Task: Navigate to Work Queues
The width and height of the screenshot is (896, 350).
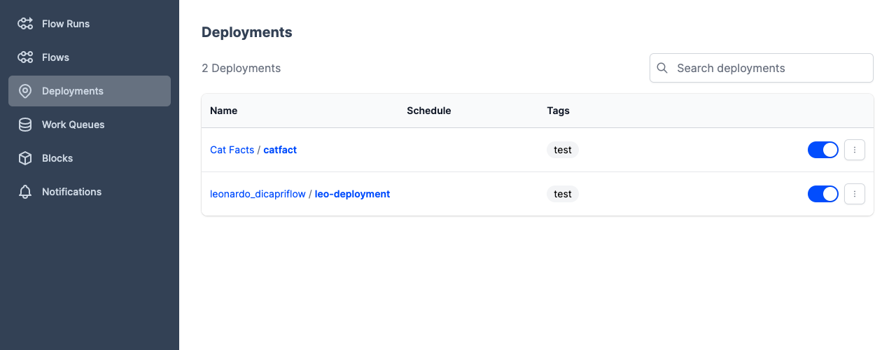Action: [x=90, y=125]
